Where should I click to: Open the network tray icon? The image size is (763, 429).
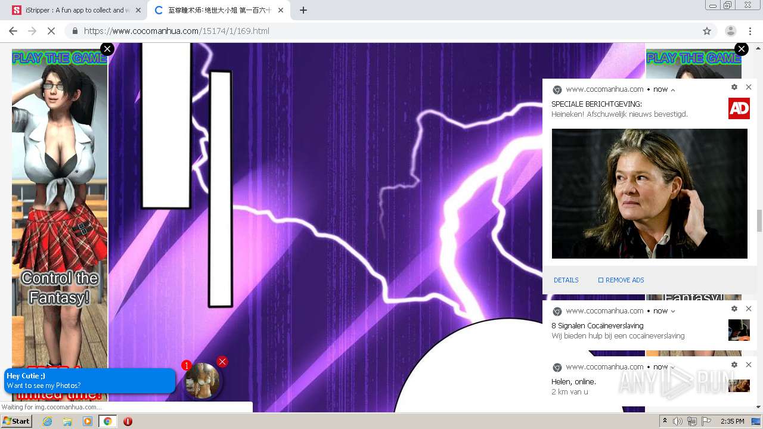point(692,421)
